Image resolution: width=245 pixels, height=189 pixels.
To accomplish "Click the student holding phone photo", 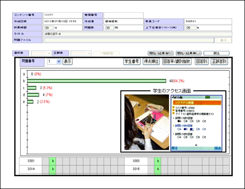I will [x=147, y=122].
